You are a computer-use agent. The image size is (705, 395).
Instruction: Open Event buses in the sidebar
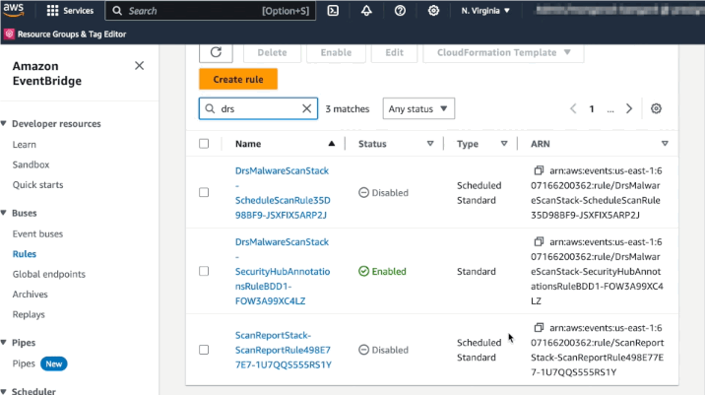point(37,233)
